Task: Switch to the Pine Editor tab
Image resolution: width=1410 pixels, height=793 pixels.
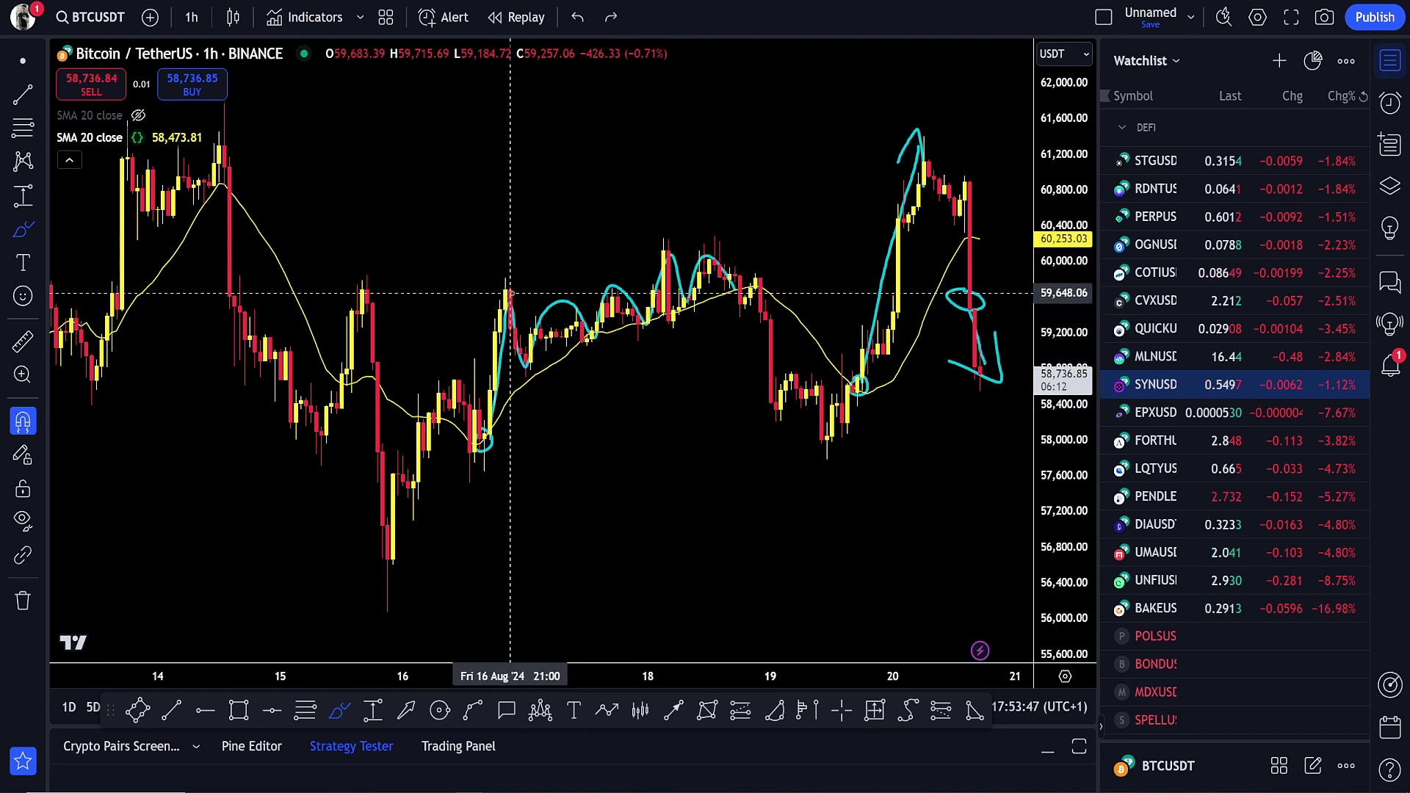Action: click(252, 746)
